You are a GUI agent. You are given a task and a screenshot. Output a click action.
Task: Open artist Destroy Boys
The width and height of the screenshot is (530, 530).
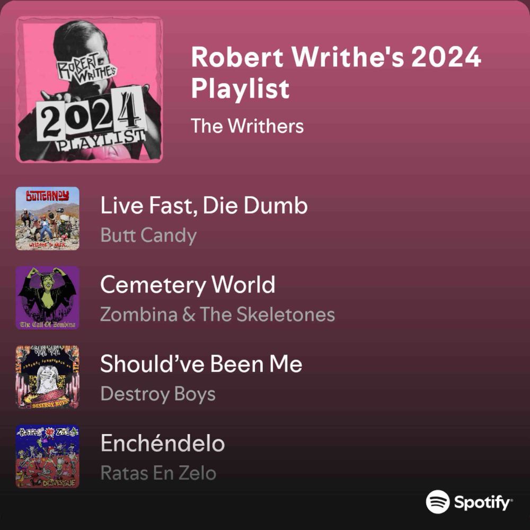pyautogui.click(x=158, y=394)
